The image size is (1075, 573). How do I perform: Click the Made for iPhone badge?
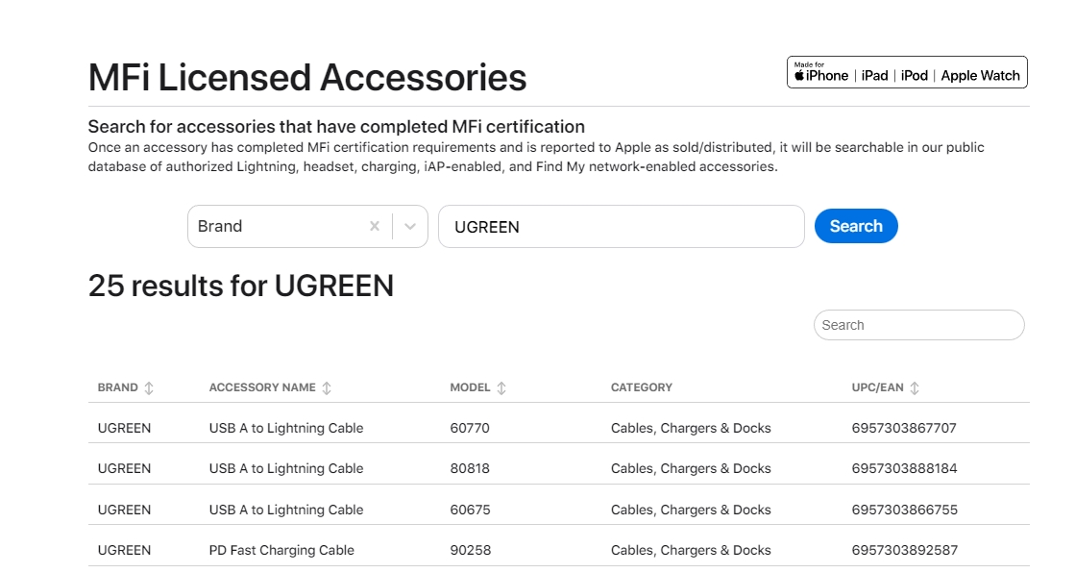[906, 73]
